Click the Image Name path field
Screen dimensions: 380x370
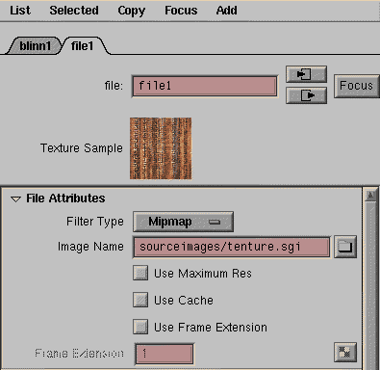[x=231, y=247]
